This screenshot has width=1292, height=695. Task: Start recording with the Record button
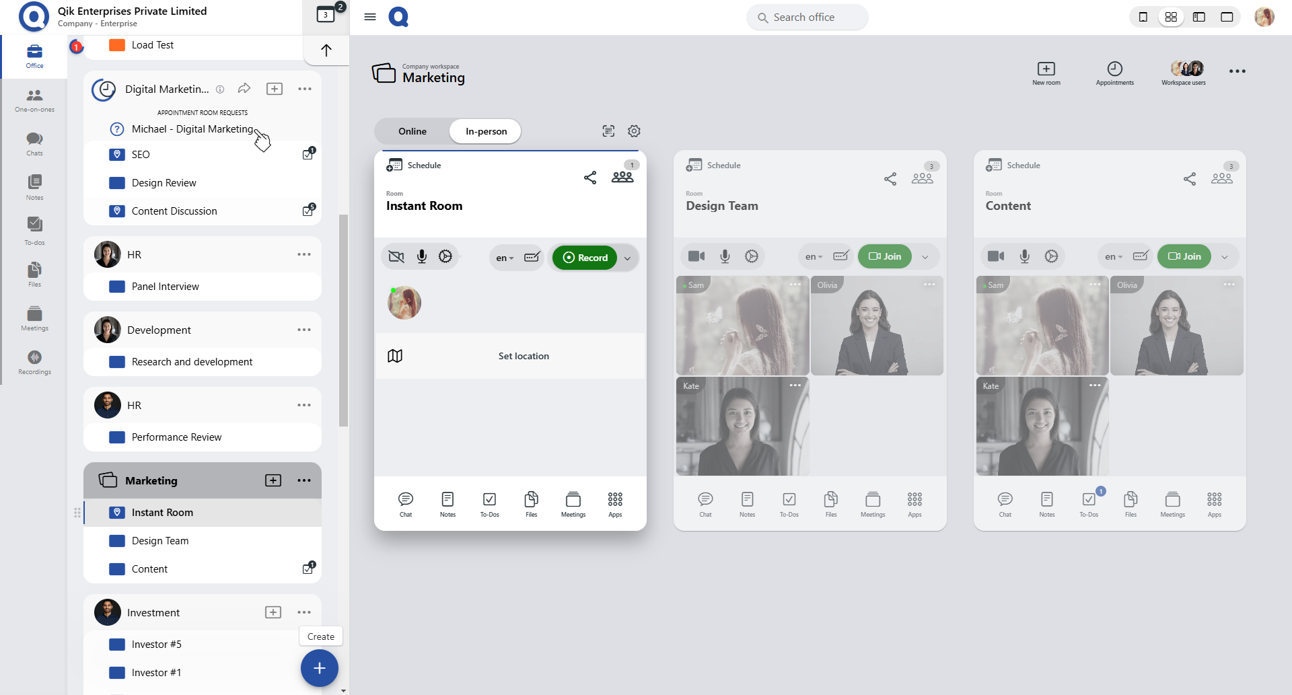(585, 258)
